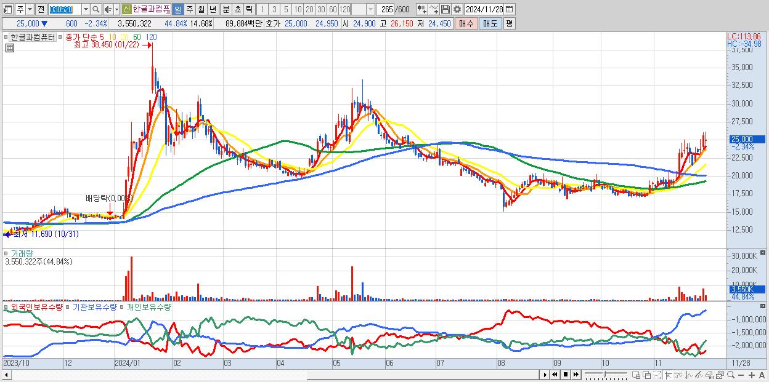Click the speaker sound icon
The width and height of the screenshot is (769, 382).
(x=107, y=9)
